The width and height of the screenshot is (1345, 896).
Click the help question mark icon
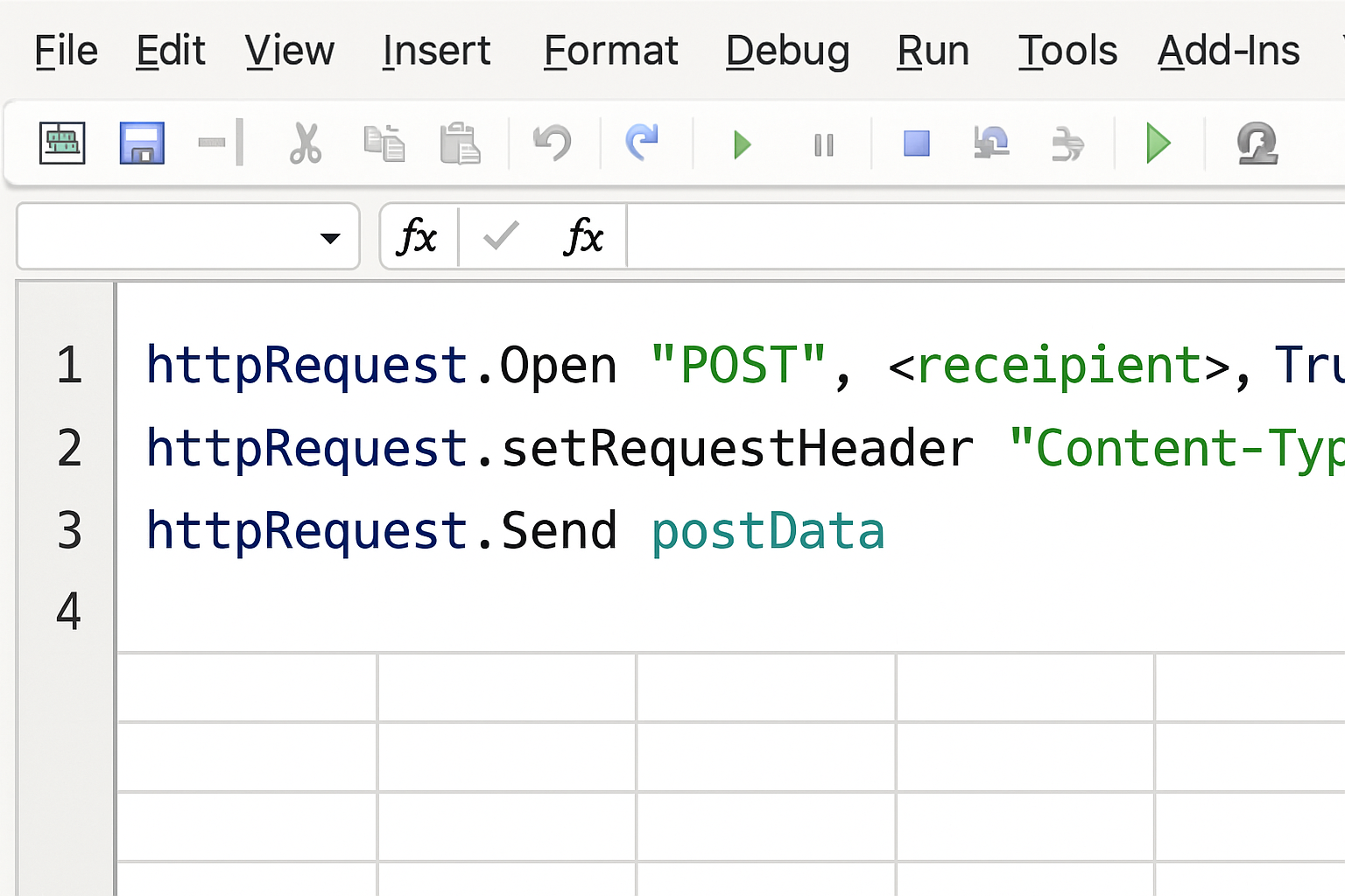coord(1257,143)
